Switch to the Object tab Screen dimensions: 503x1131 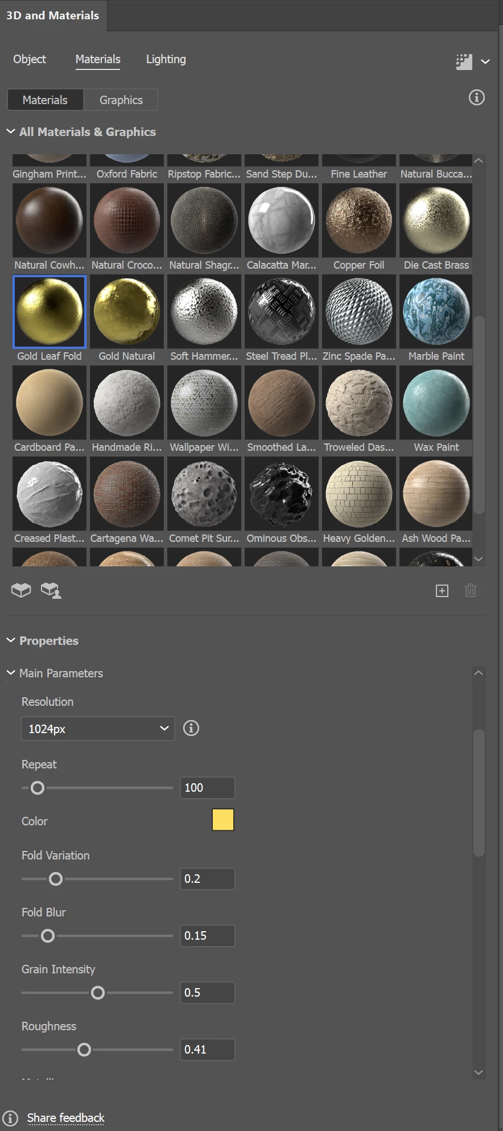pos(30,59)
